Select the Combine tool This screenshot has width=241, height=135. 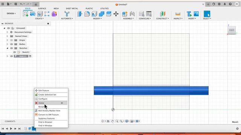(101, 14)
